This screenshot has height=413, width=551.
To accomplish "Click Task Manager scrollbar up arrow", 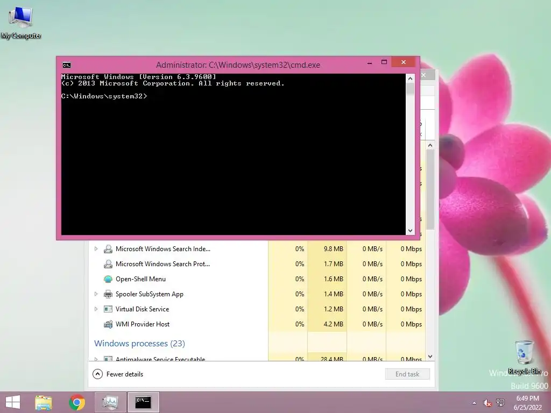I will click(430, 145).
